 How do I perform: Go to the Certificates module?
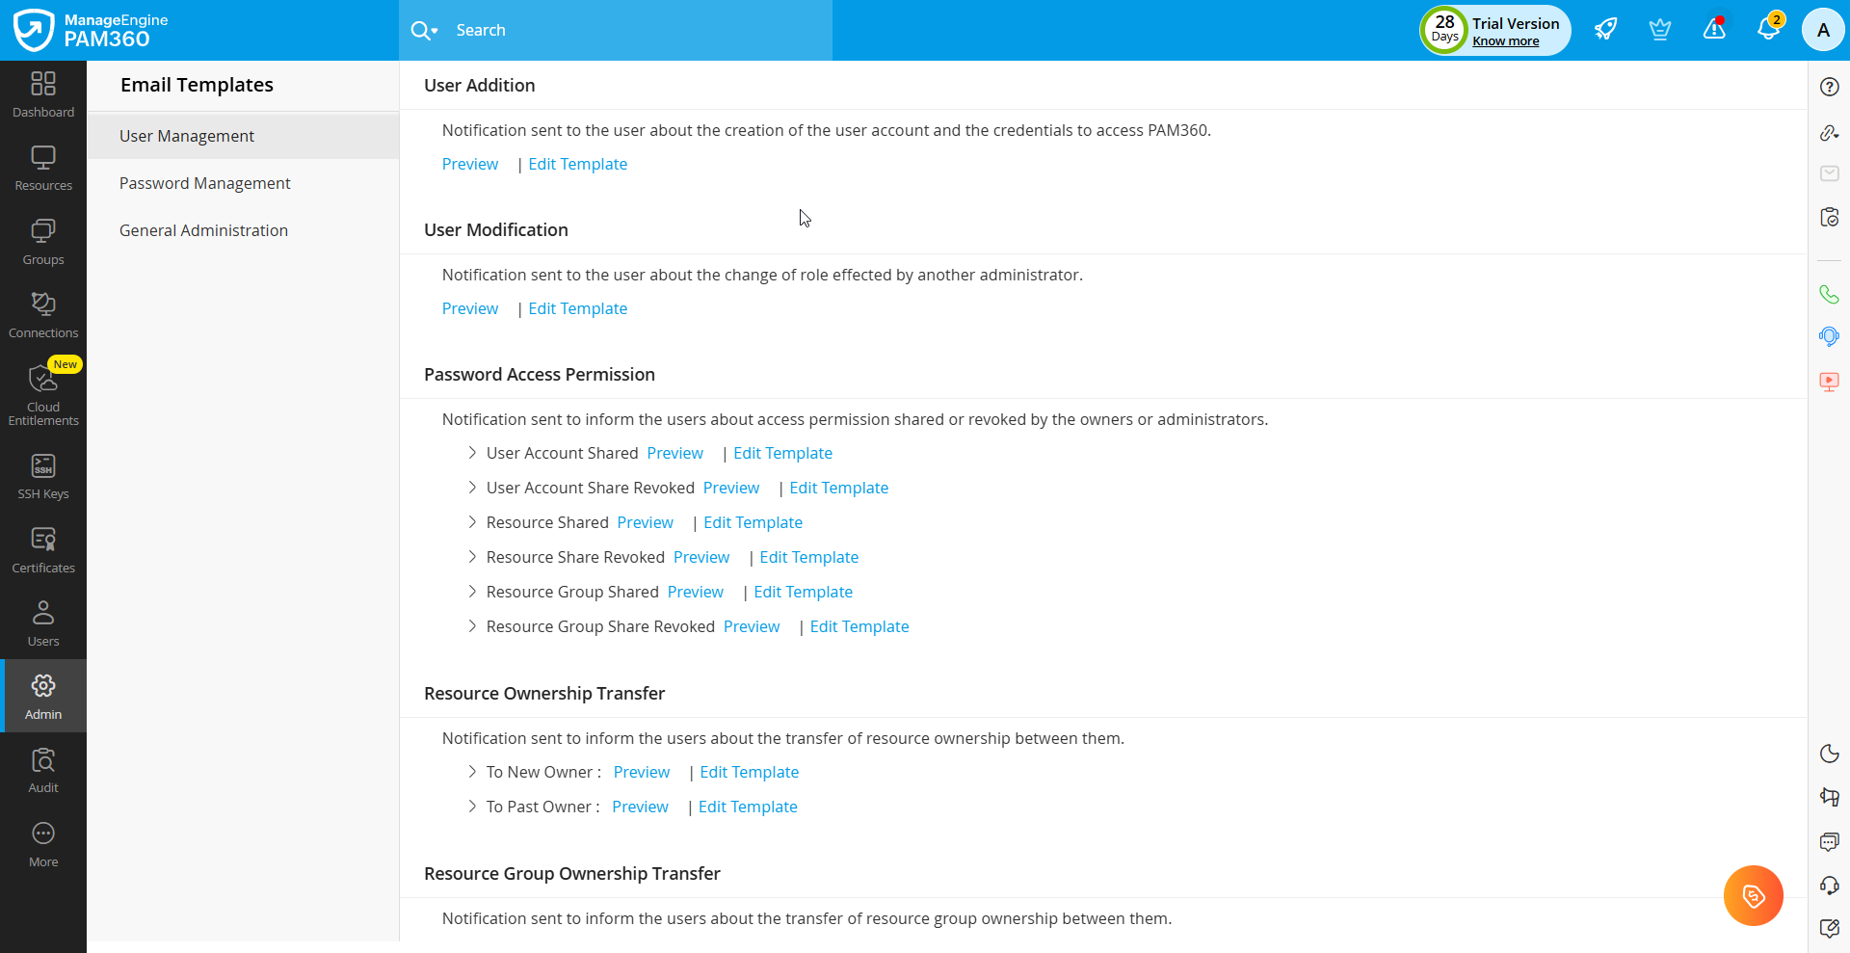[43, 550]
